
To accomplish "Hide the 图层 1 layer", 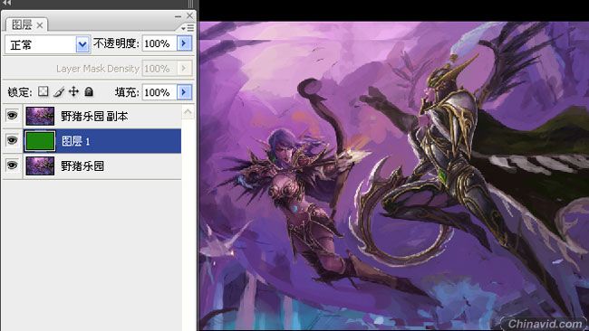I will click(x=13, y=140).
